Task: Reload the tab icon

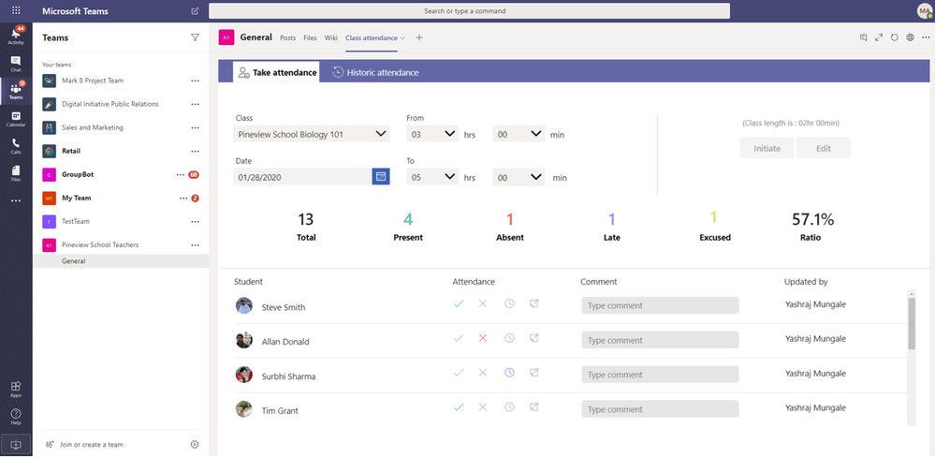Action: 895,37
